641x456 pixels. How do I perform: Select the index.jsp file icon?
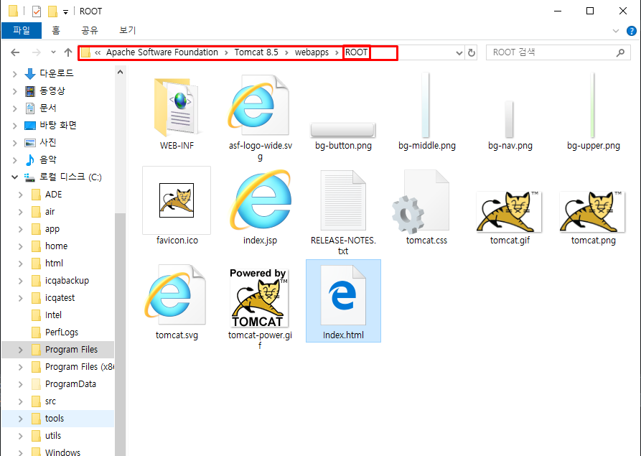pos(261,200)
